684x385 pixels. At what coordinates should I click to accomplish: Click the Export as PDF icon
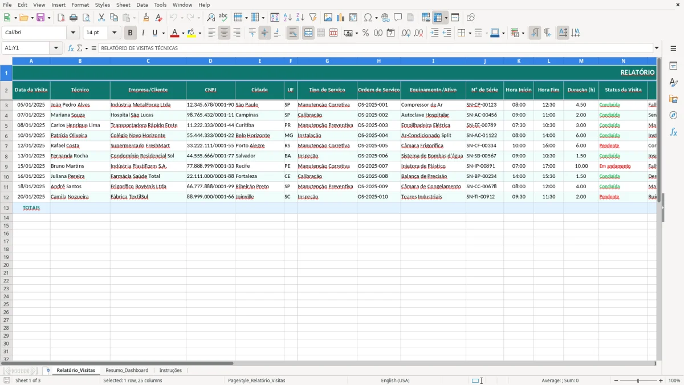point(61,18)
